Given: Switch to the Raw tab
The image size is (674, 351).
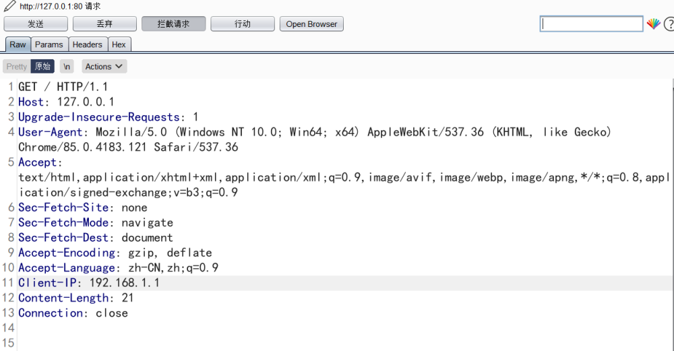Looking at the screenshot, I should coord(18,44).
